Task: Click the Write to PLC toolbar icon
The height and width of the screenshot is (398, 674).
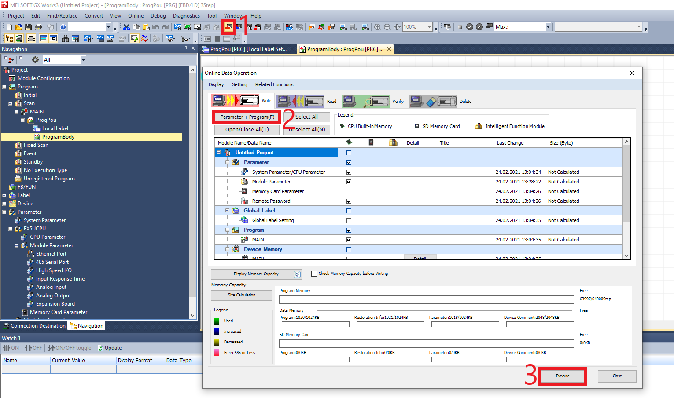Action: pos(229,27)
